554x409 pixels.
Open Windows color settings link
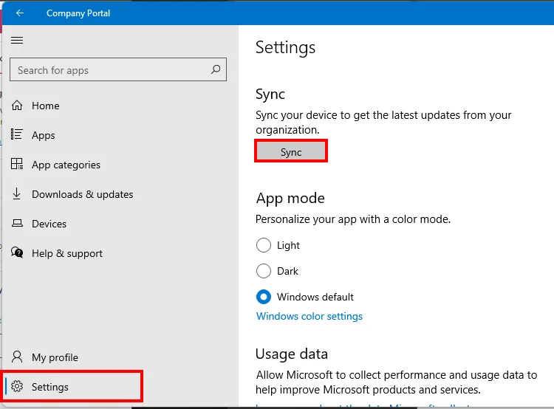(310, 316)
